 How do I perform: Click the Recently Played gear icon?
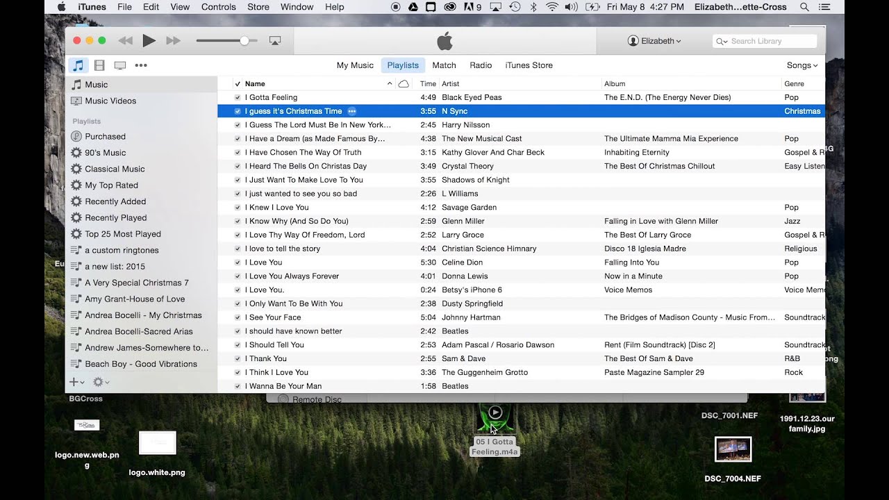point(76,217)
